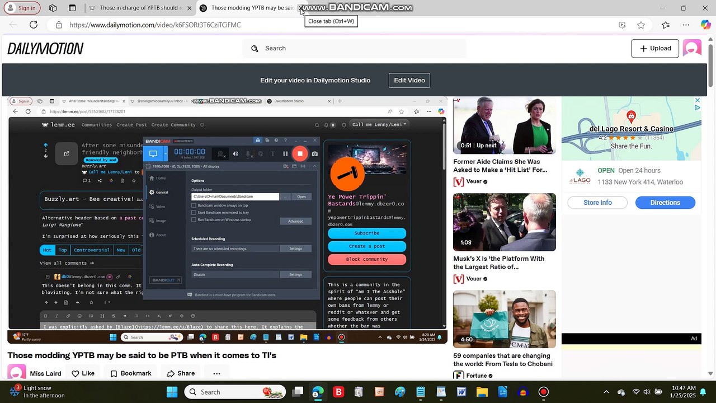The height and width of the screenshot is (403, 716).
Task: Close the del Lago ad
Action: click(698, 100)
